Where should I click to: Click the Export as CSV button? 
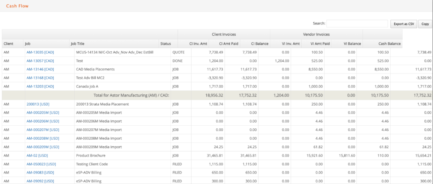(403, 24)
